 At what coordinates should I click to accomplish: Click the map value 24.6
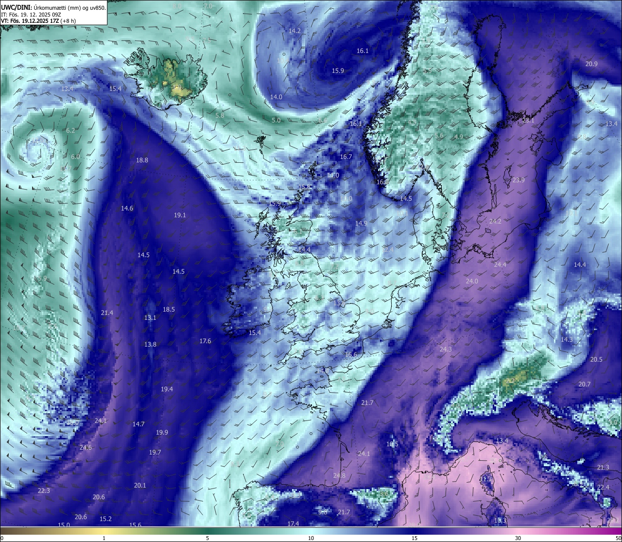point(86,447)
